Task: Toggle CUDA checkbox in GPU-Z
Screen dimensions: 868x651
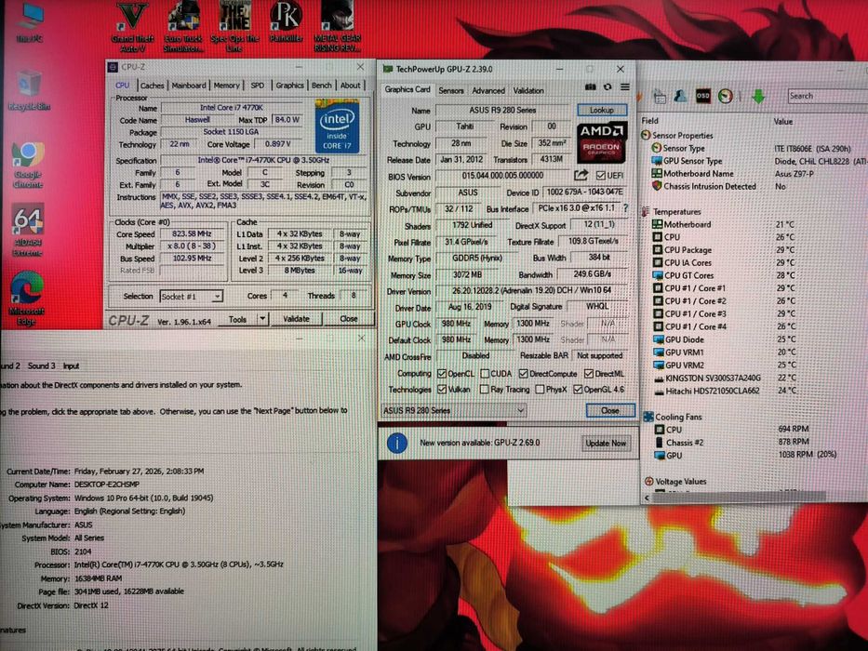Action: [485, 374]
